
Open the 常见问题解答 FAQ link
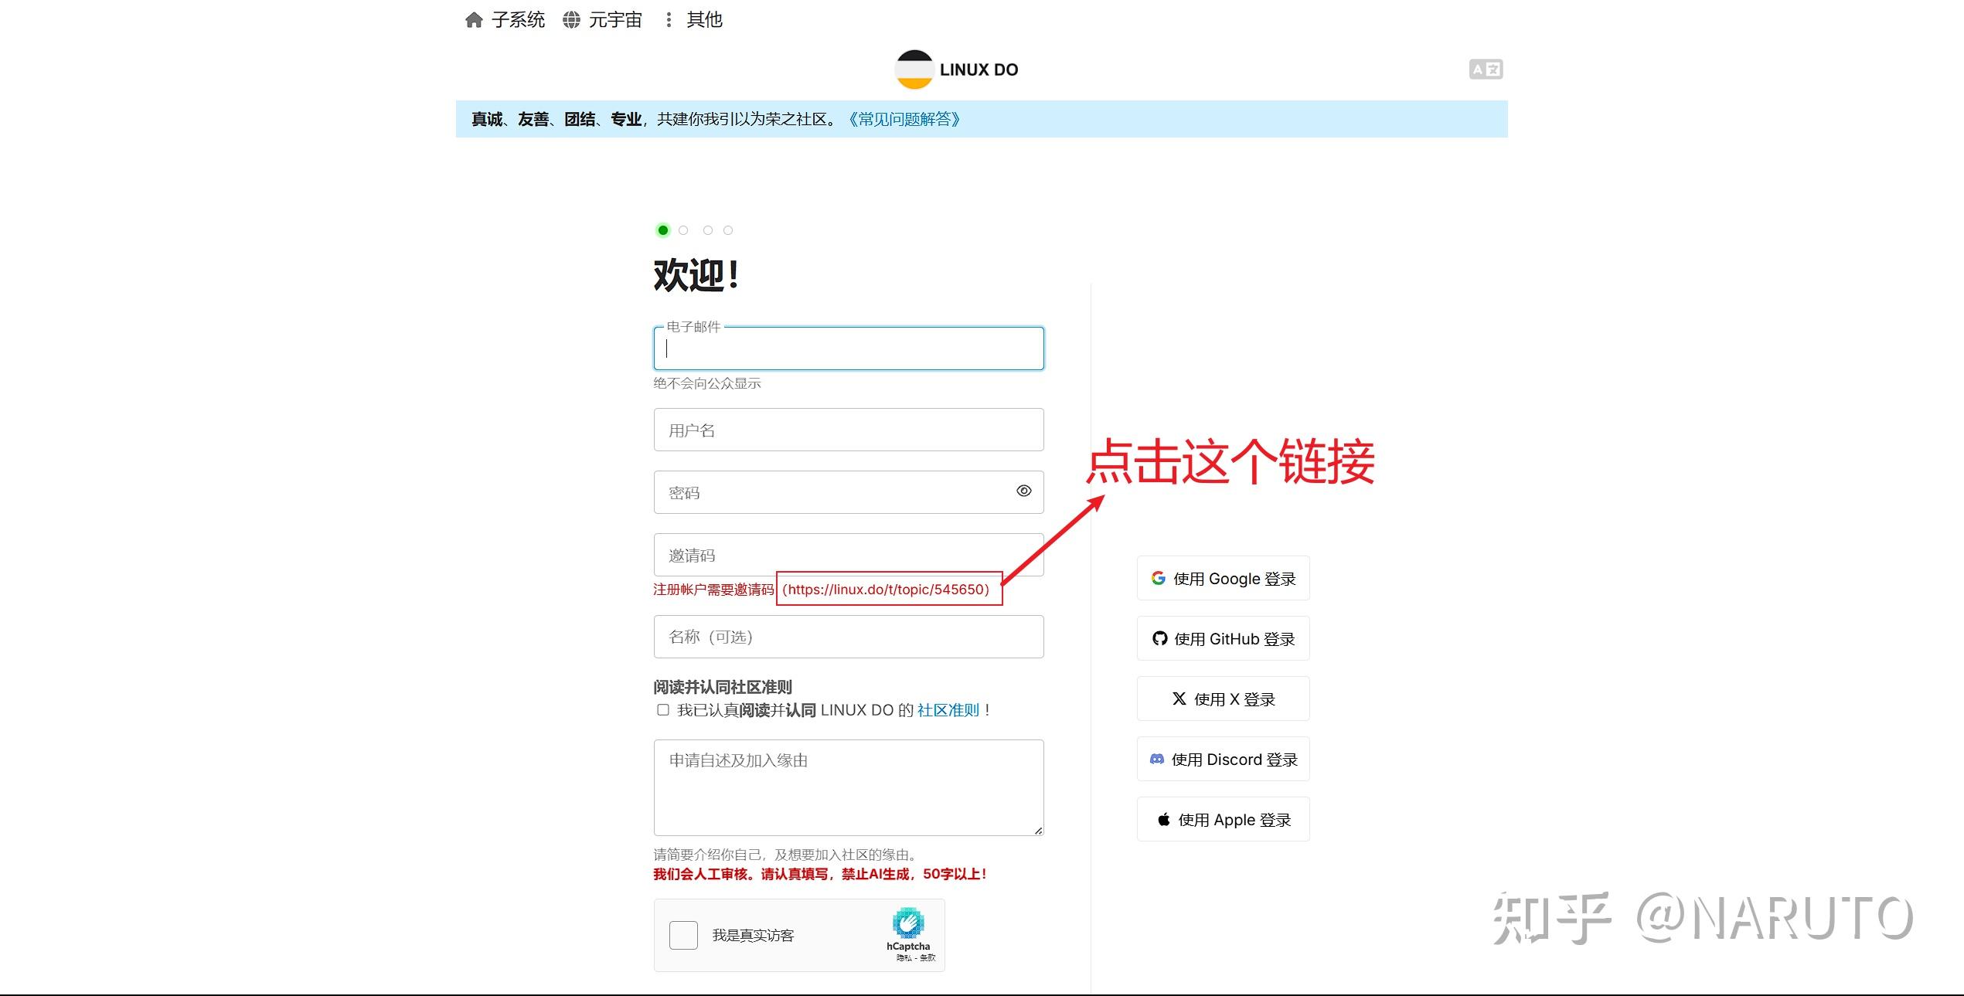point(904,119)
